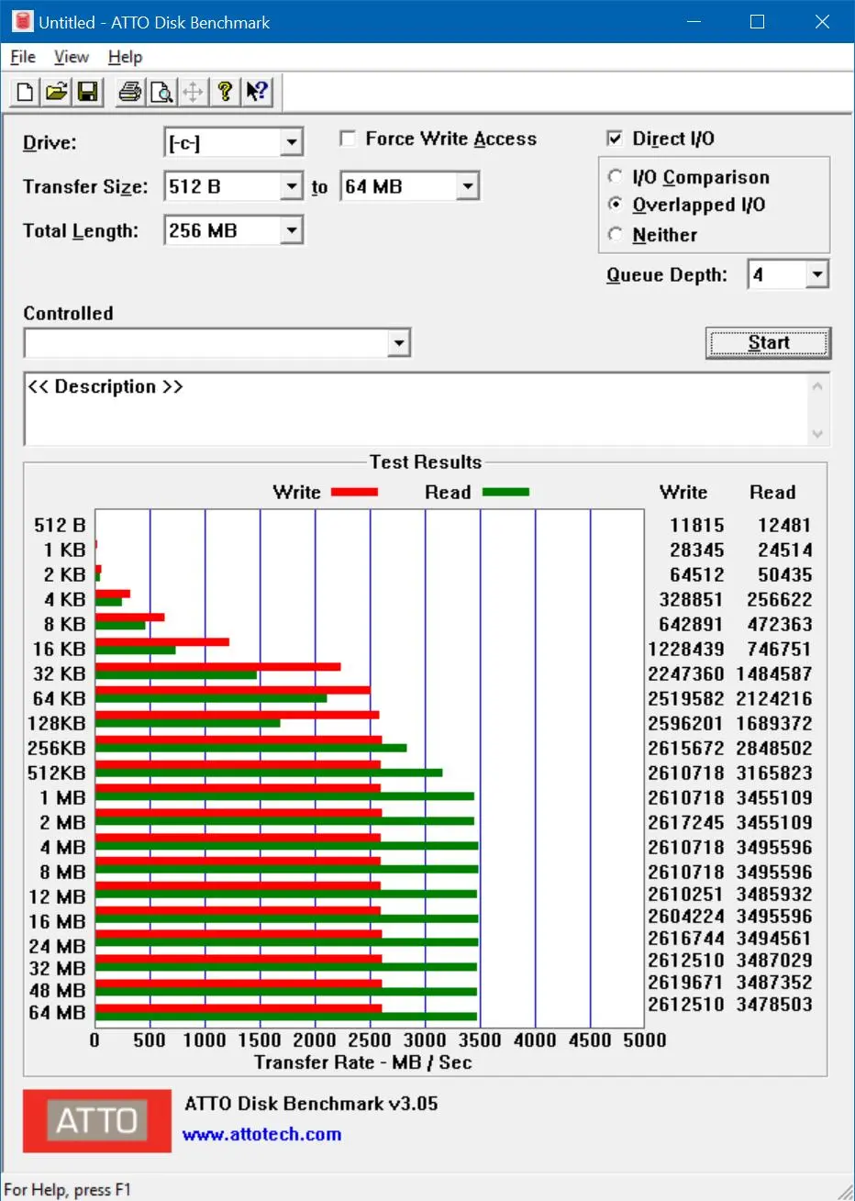Click the ATTO app icon in title bar

23,21
